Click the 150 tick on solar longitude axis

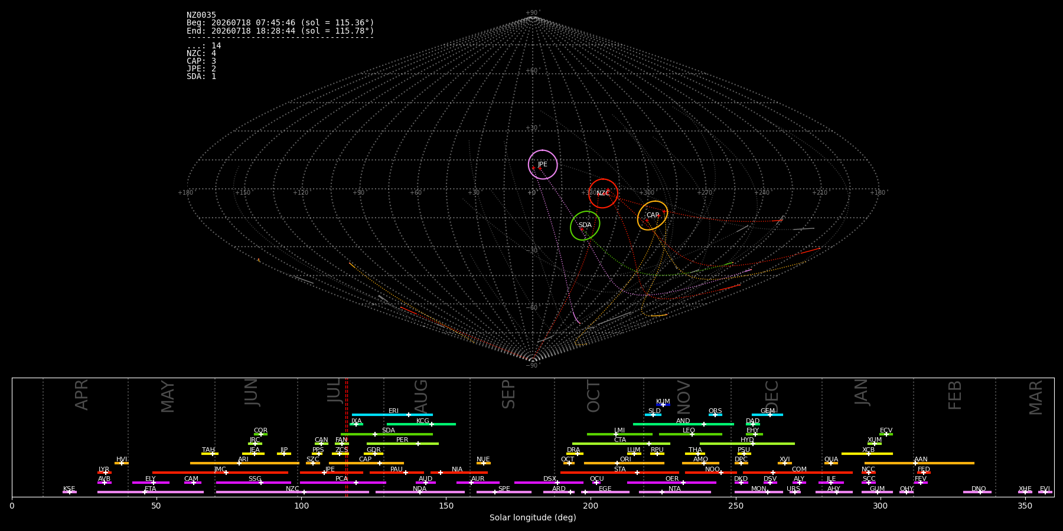[x=446, y=506]
